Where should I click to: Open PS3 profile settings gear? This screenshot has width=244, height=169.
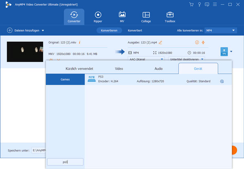tap(222, 81)
